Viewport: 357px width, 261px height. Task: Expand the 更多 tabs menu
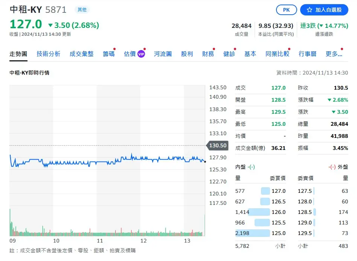click(334, 54)
